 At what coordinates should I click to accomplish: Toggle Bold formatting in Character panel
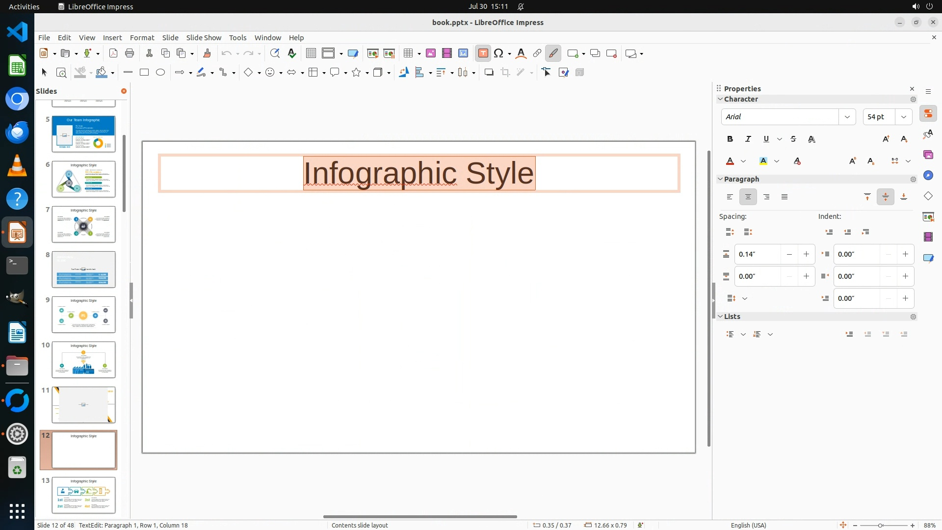(730, 139)
